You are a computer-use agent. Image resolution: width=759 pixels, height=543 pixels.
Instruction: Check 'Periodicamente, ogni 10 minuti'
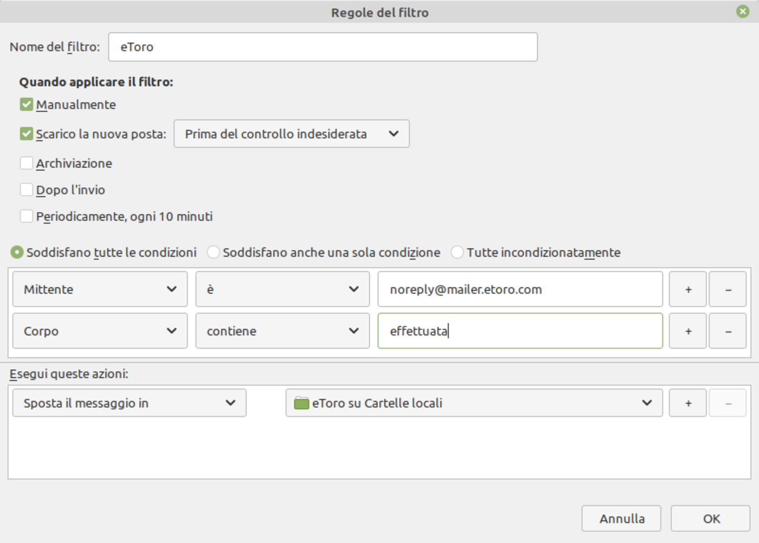click(25, 216)
